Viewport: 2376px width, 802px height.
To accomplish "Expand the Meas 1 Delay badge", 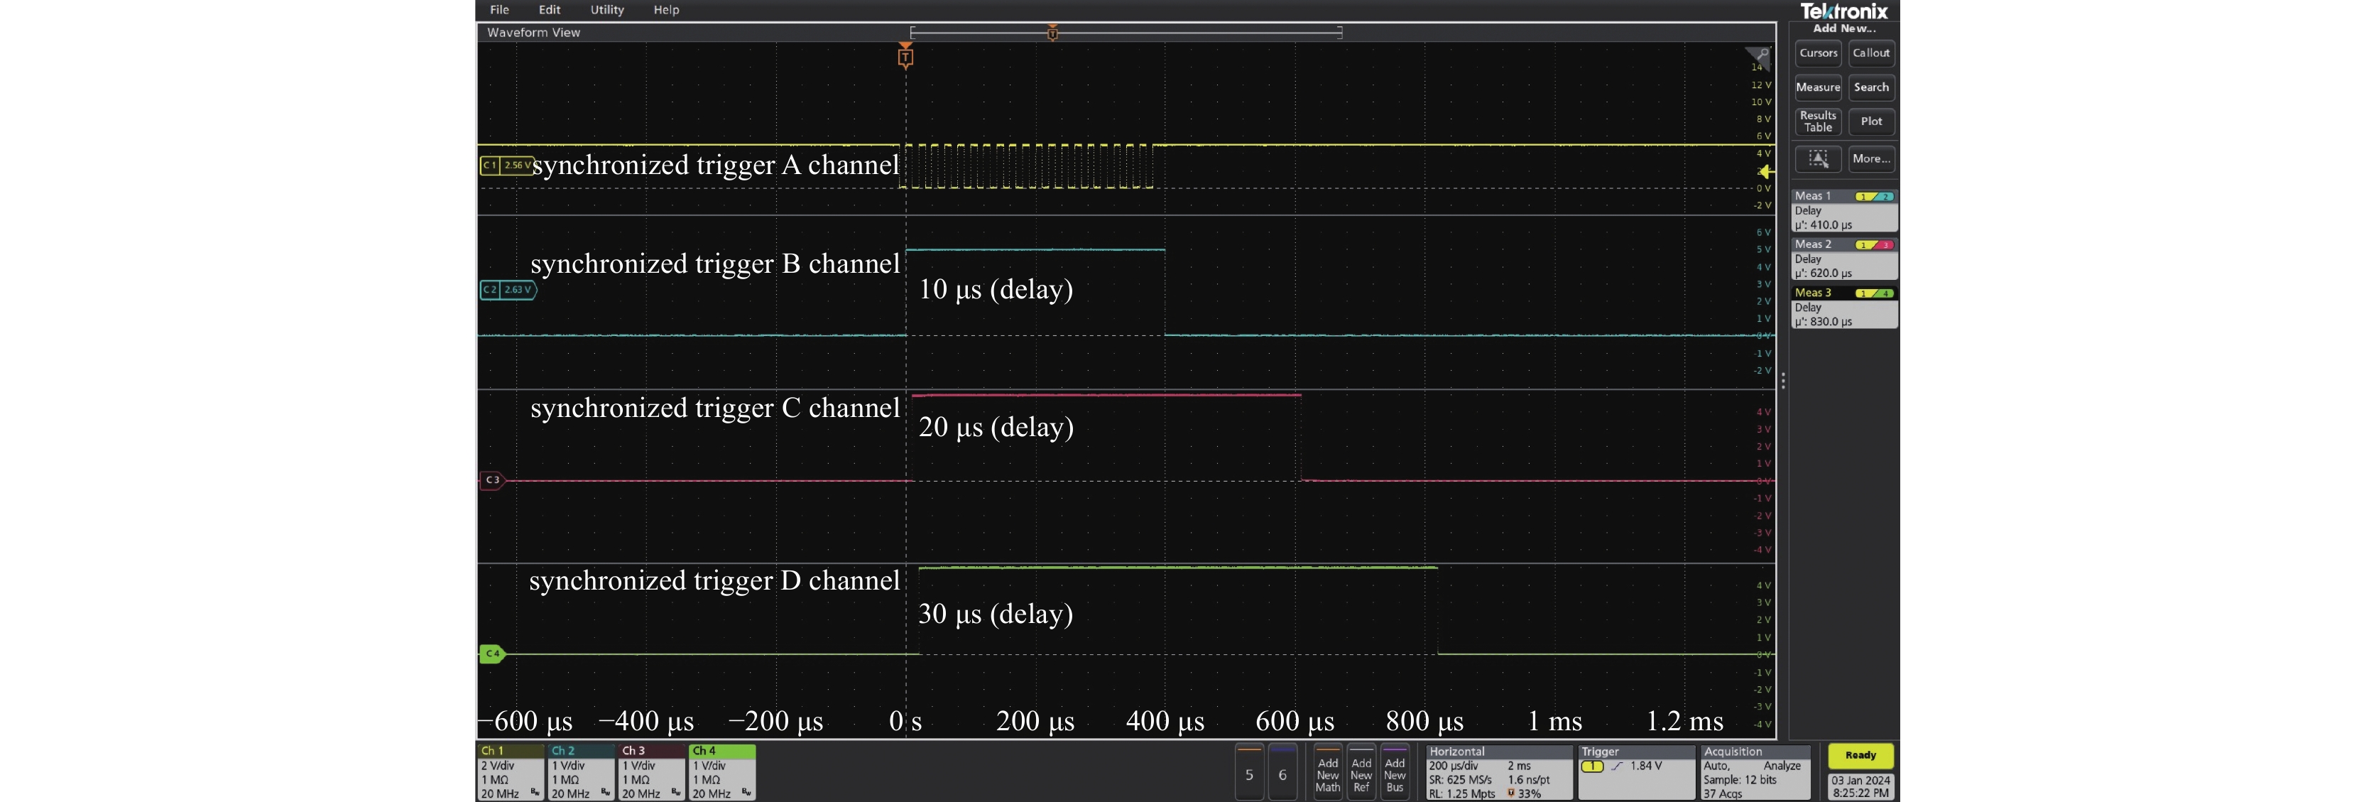I will click(1844, 210).
